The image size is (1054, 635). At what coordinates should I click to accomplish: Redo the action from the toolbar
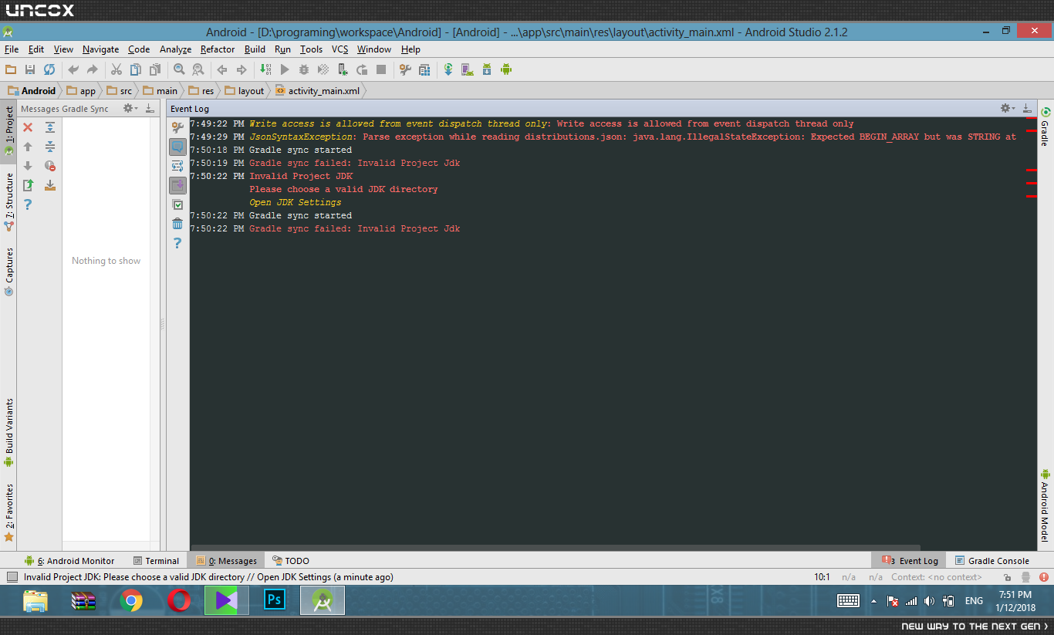(93, 69)
